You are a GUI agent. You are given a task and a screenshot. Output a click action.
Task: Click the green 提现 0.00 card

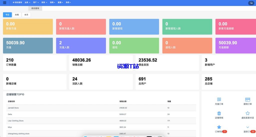pyautogui.click(x=134, y=46)
